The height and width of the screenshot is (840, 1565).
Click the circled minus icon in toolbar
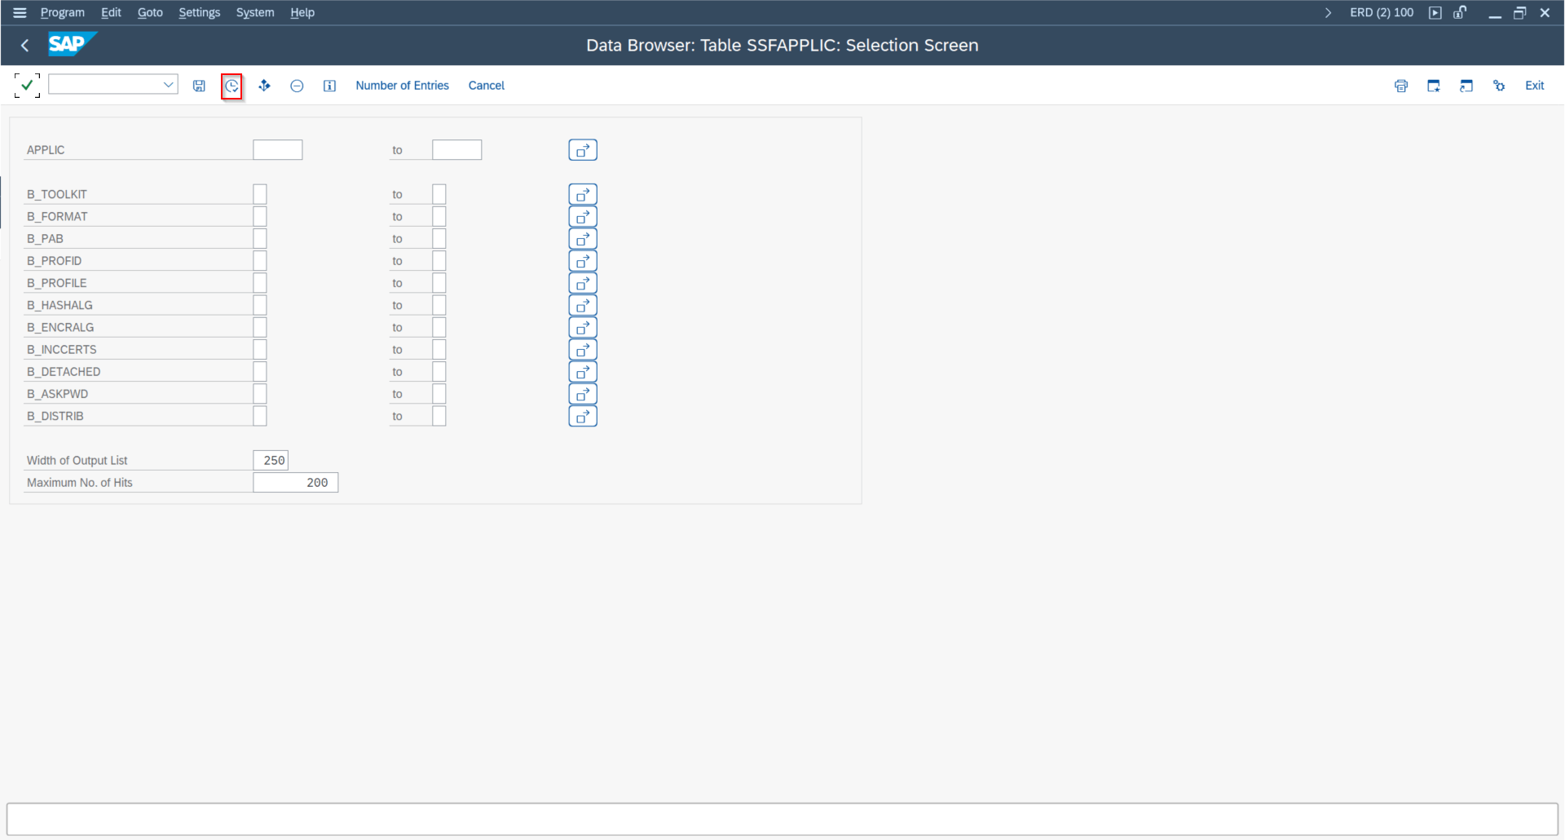pyautogui.click(x=297, y=86)
